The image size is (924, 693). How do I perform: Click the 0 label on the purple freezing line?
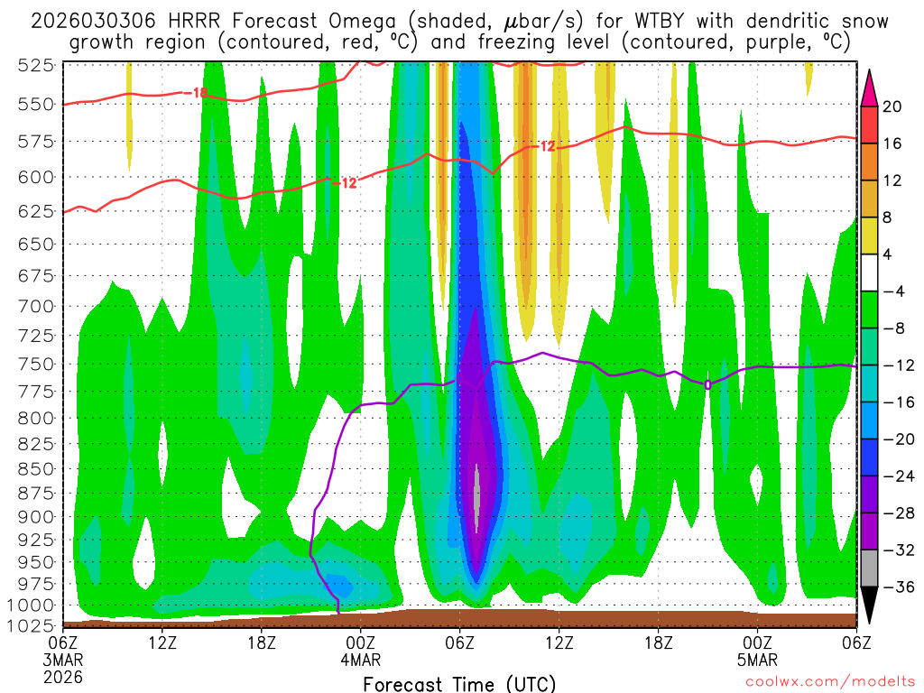click(x=707, y=384)
